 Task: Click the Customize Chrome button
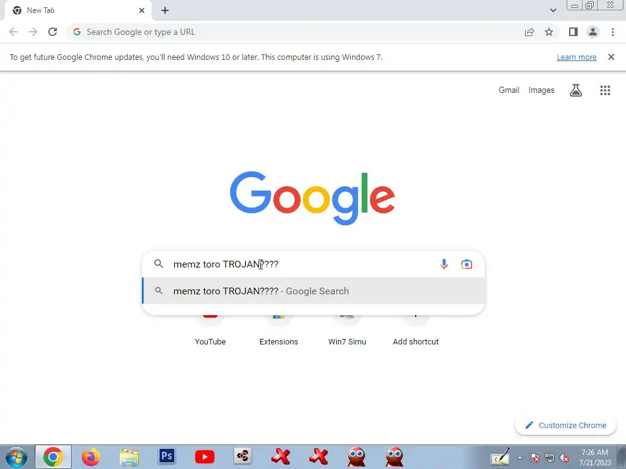click(565, 425)
